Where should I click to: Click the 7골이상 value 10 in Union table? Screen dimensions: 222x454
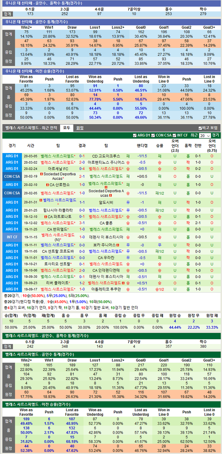pyautogui.click(x=134, y=14)
